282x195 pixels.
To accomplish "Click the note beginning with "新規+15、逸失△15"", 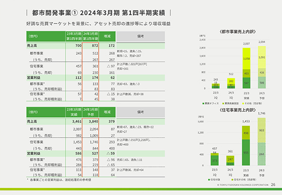I will [130, 53].
